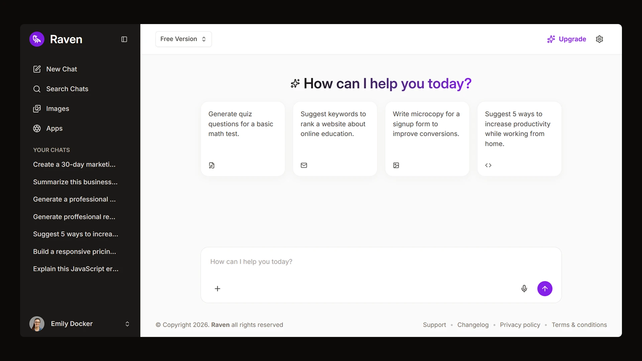Click the 'How can I help you today?' heading
This screenshot has height=361, width=642.
388,84
